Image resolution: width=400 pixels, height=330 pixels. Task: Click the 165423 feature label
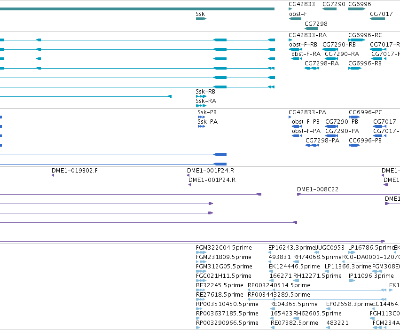pyautogui.click(x=282, y=314)
